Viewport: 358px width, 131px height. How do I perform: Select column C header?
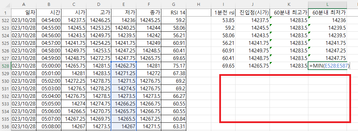tap(74, 4)
